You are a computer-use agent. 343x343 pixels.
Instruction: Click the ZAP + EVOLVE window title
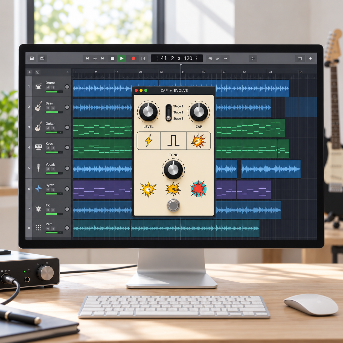tap(174, 91)
